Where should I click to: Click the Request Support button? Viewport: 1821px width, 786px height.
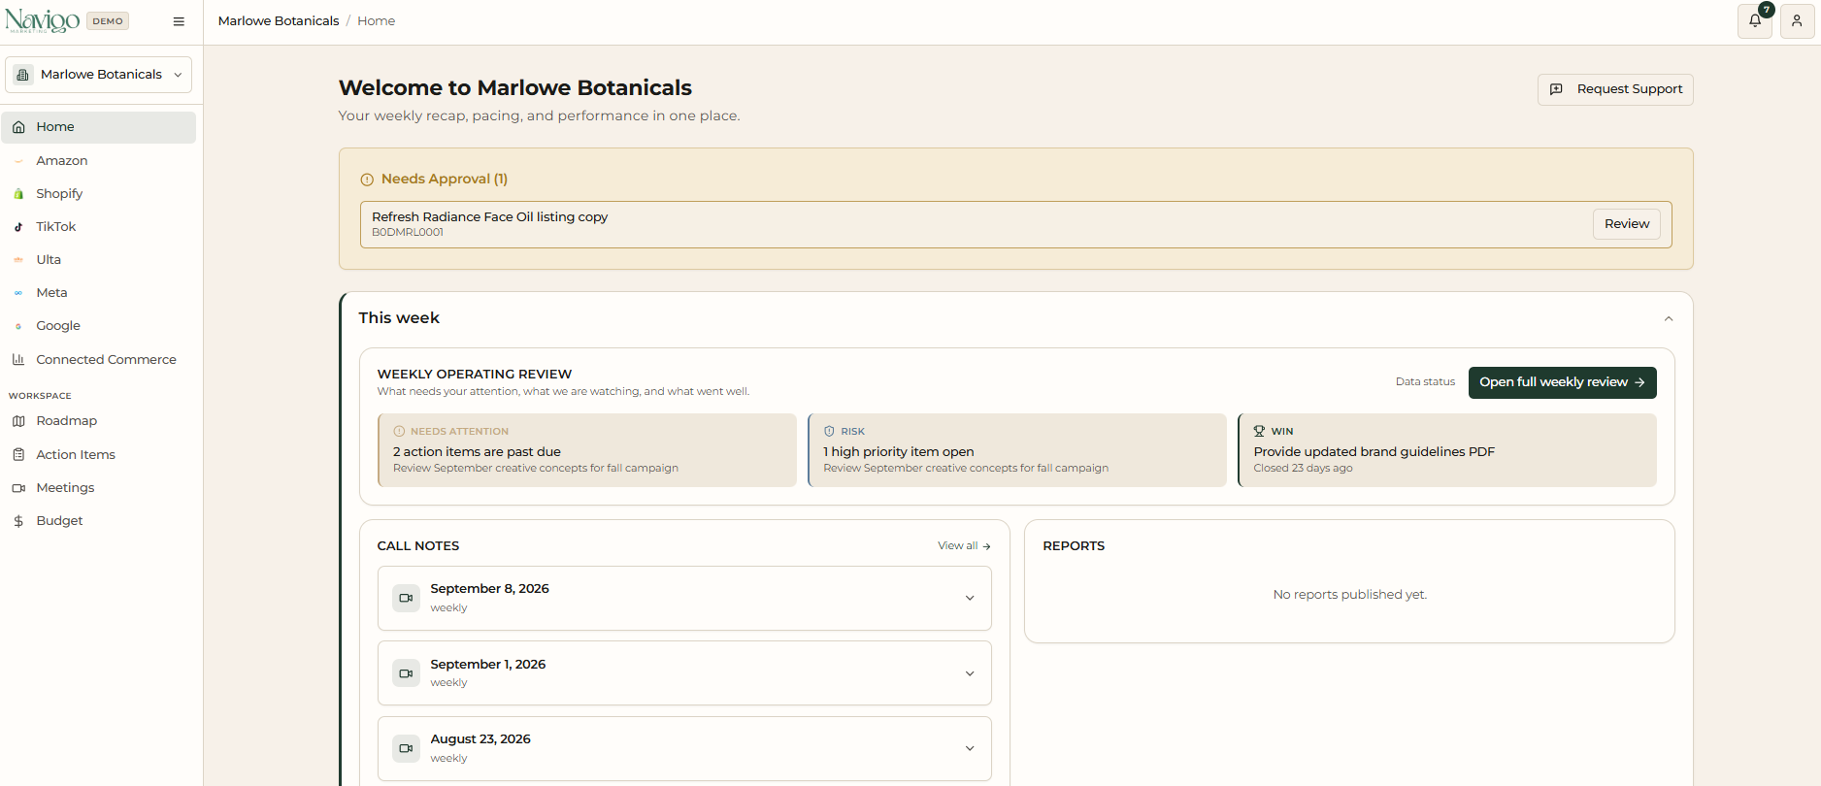tap(1615, 89)
